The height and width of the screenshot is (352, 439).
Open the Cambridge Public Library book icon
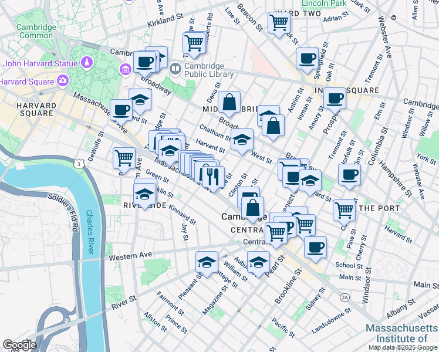[x=175, y=69]
